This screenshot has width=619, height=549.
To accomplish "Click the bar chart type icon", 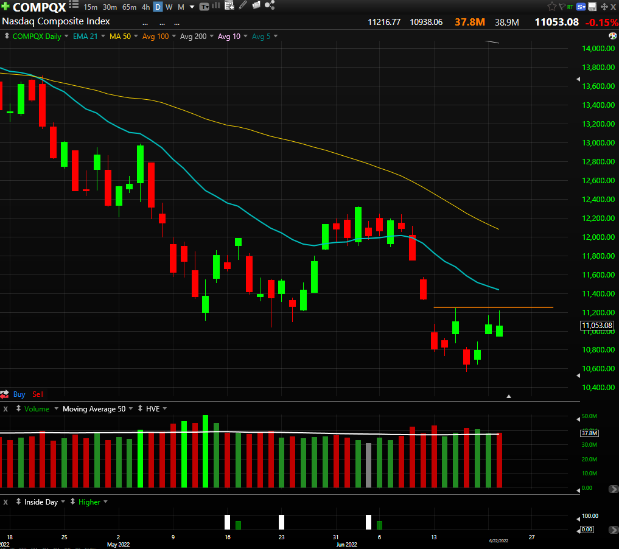I will 216,5.
